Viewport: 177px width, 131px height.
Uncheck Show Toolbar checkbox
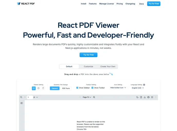tap(92, 88)
